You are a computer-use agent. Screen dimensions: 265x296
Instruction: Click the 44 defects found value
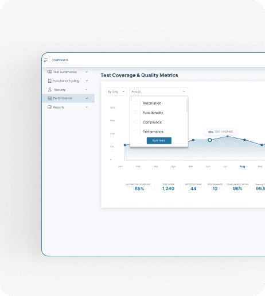[x=193, y=189]
